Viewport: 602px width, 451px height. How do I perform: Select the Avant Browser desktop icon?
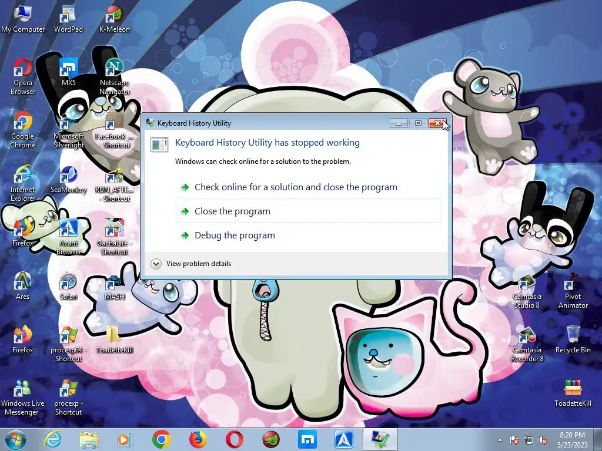coord(68,237)
